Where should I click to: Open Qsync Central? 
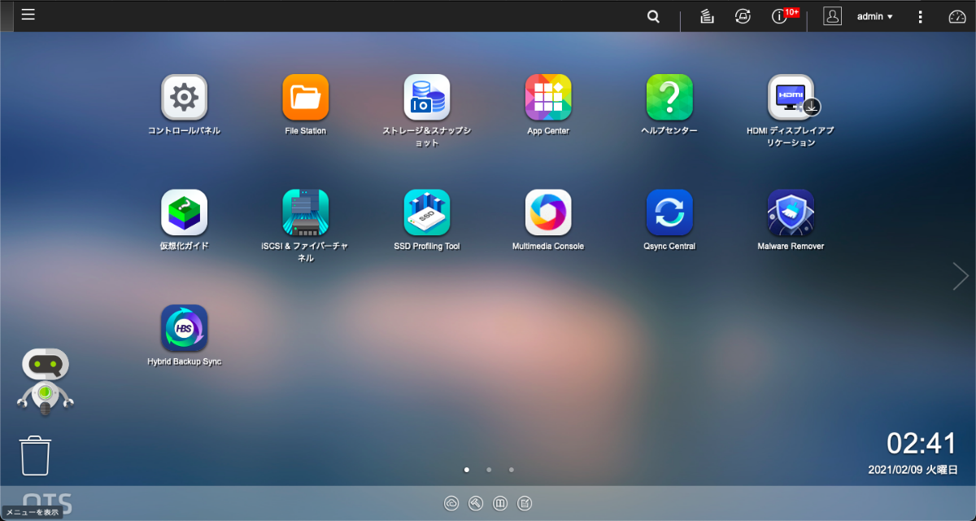click(669, 212)
